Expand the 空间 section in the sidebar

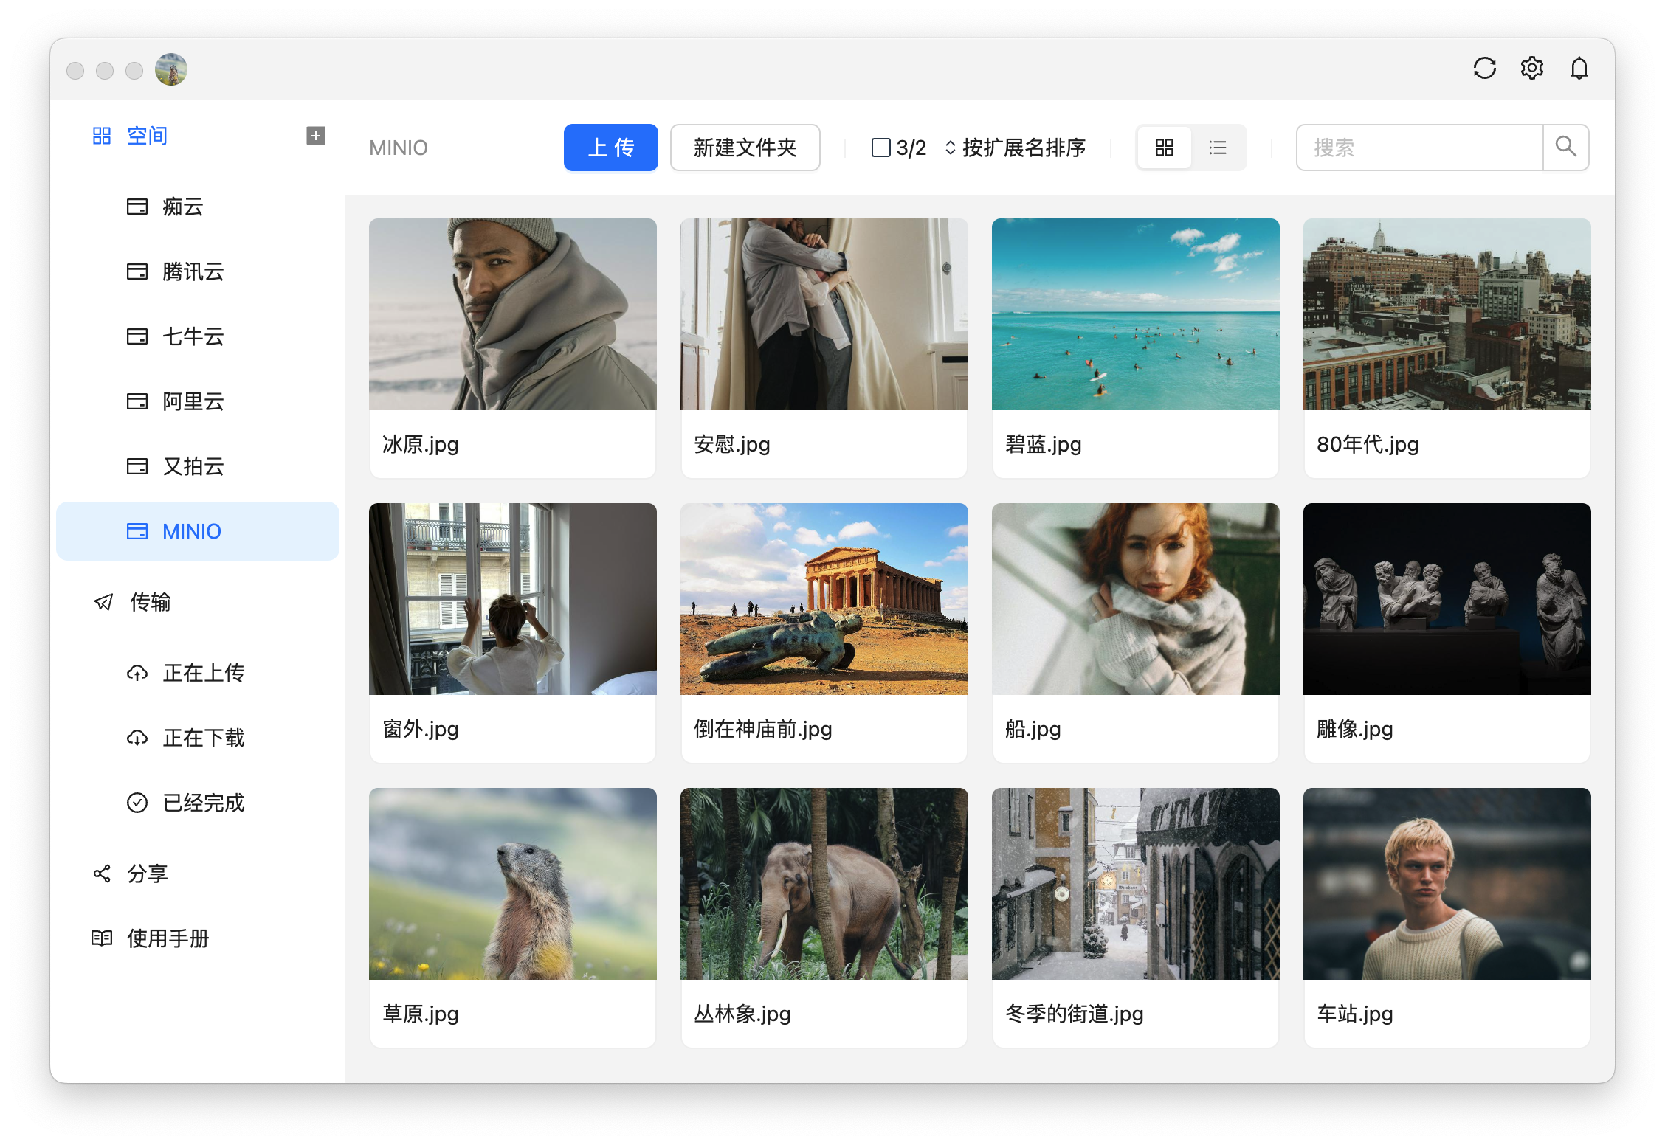pos(146,136)
